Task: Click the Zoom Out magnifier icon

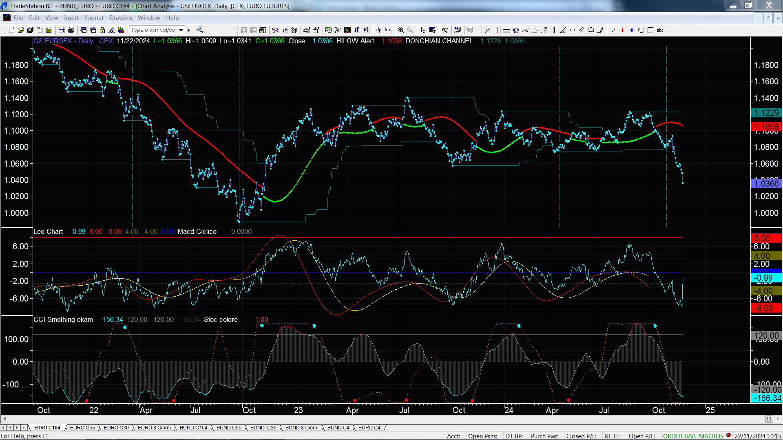Action: [410, 30]
